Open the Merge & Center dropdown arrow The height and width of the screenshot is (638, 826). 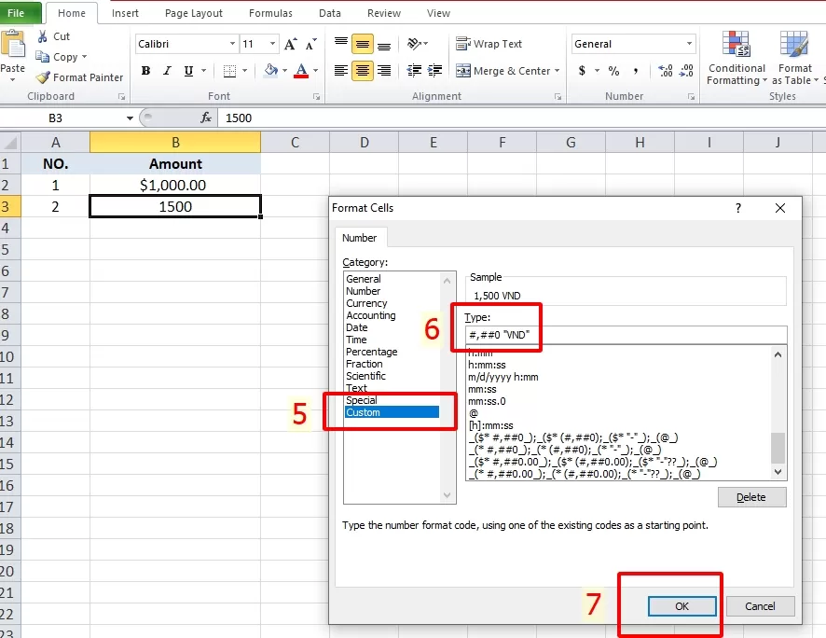(x=558, y=71)
